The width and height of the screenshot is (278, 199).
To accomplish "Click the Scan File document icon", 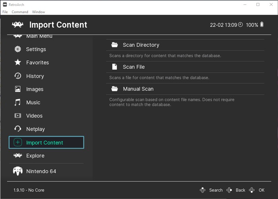I will coord(114,67).
